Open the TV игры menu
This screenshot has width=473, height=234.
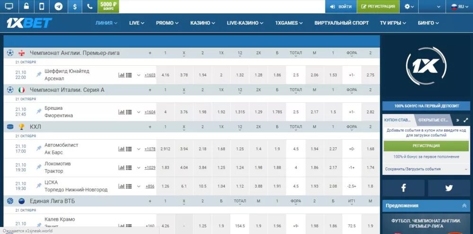393,23
